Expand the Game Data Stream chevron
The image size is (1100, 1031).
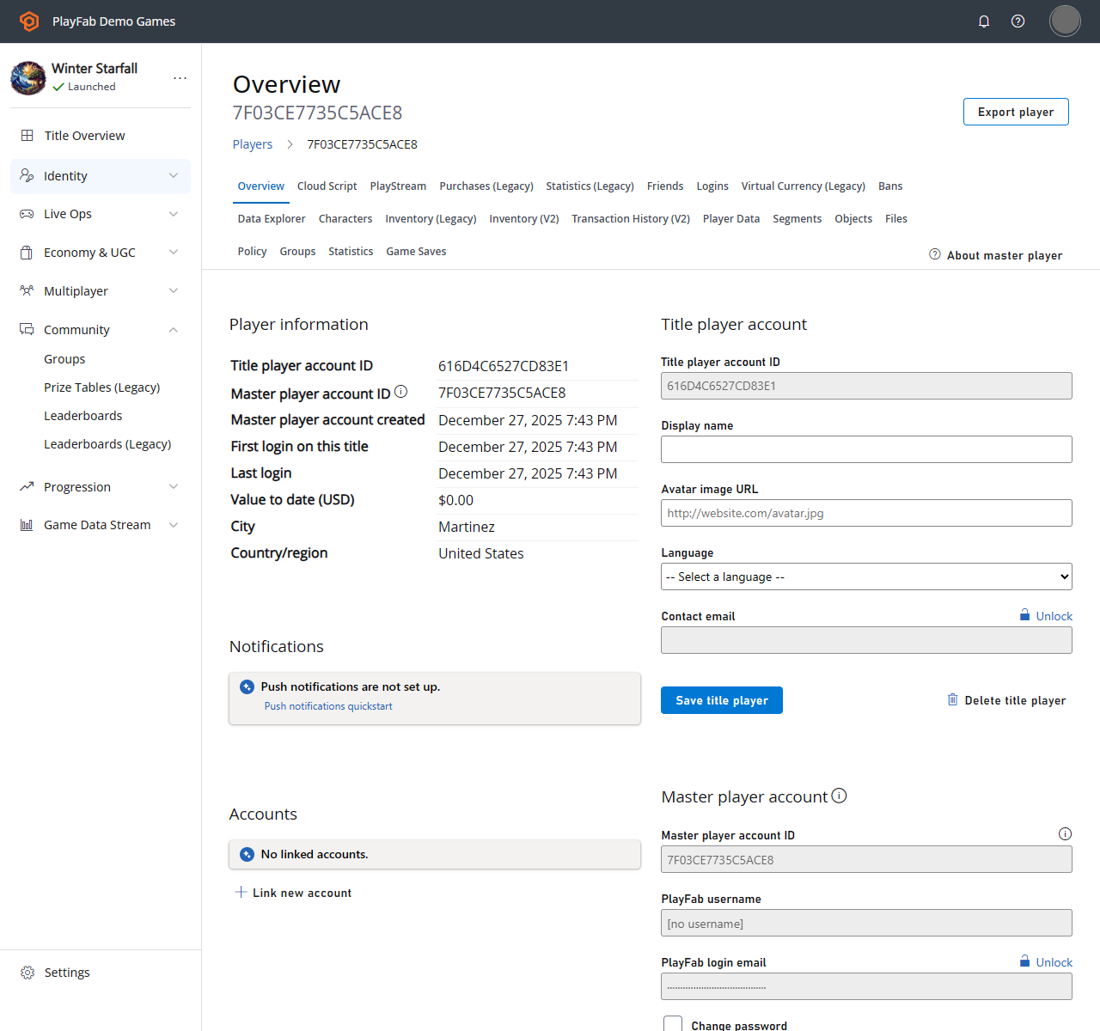(x=174, y=525)
